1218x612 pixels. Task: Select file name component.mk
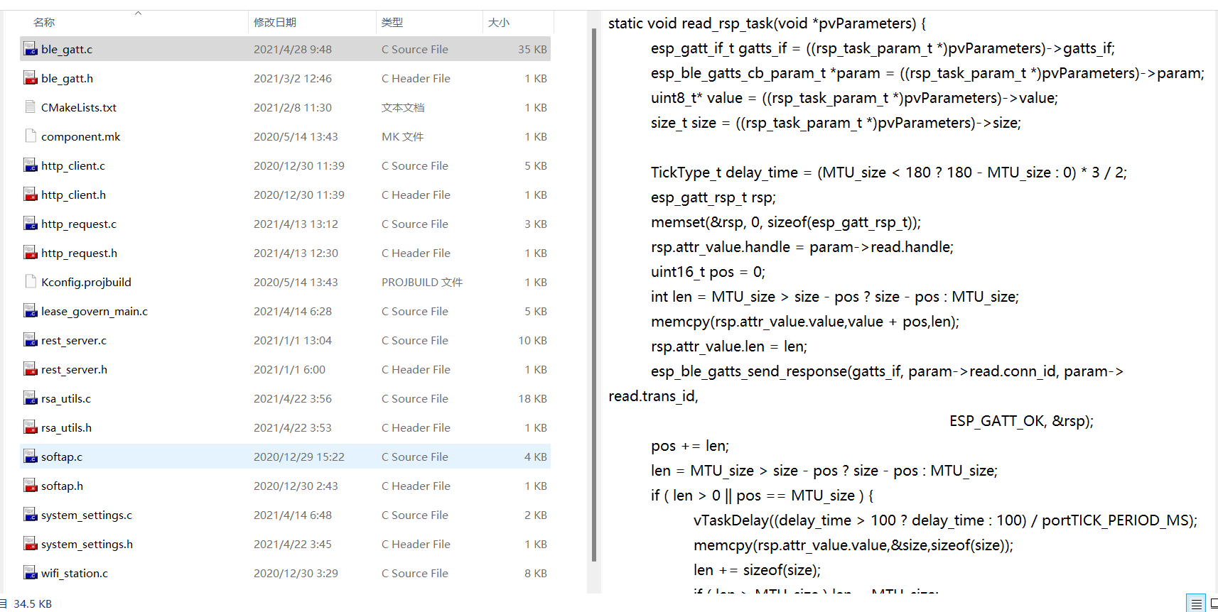click(80, 136)
